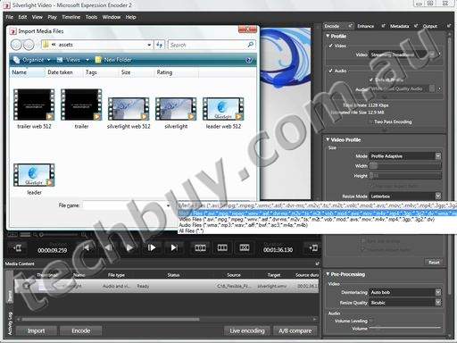Select the 'leader' video thumbnail
Image resolution: width=457 pixels, height=343 pixels.
click(34, 175)
